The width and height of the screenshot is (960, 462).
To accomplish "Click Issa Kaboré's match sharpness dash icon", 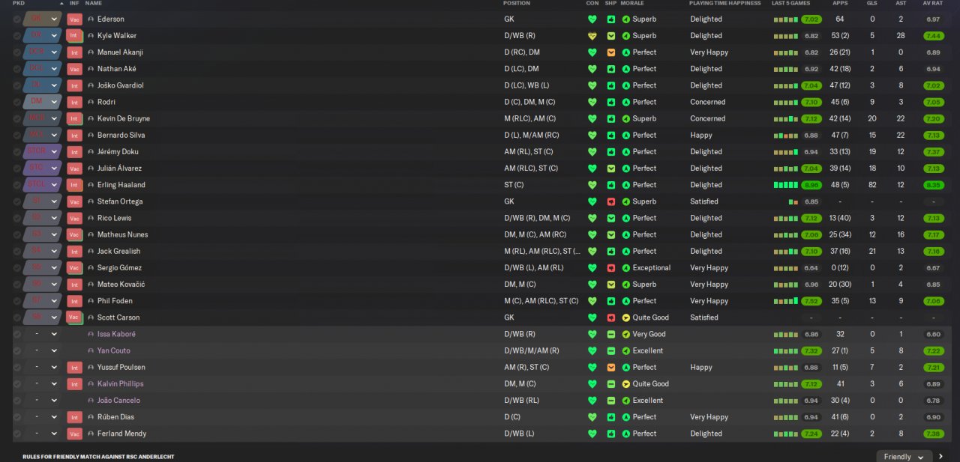I will (x=611, y=334).
